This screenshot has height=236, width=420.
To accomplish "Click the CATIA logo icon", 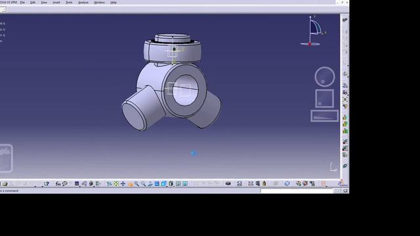I will (343, 184).
